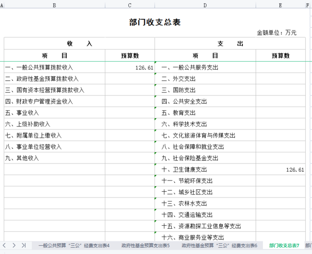
Task: Click the 支出 merged header cell
Action: coord(230,43)
